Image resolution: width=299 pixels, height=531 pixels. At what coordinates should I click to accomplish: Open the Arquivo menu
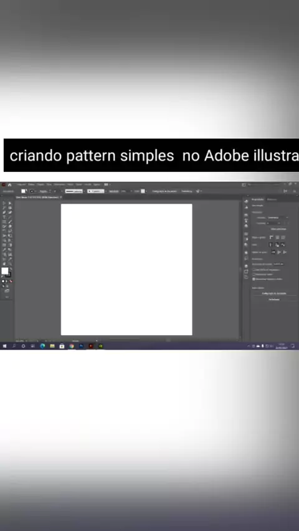(x=21, y=184)
